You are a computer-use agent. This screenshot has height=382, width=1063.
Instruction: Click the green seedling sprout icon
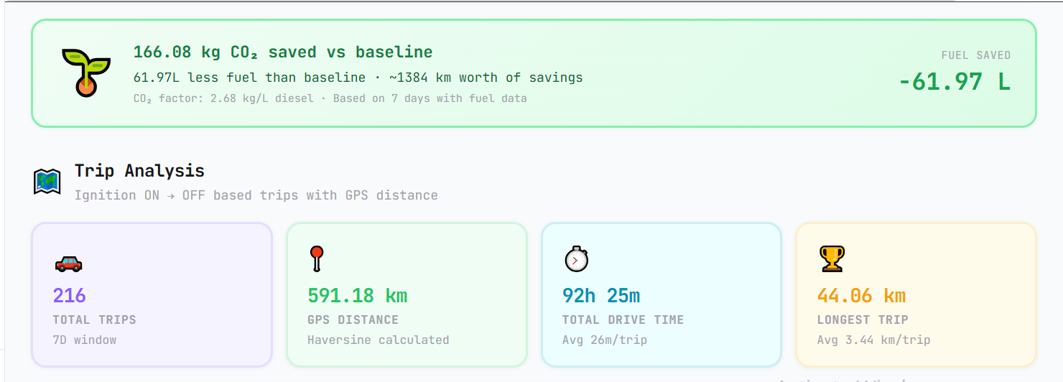[x=85, y=73]
